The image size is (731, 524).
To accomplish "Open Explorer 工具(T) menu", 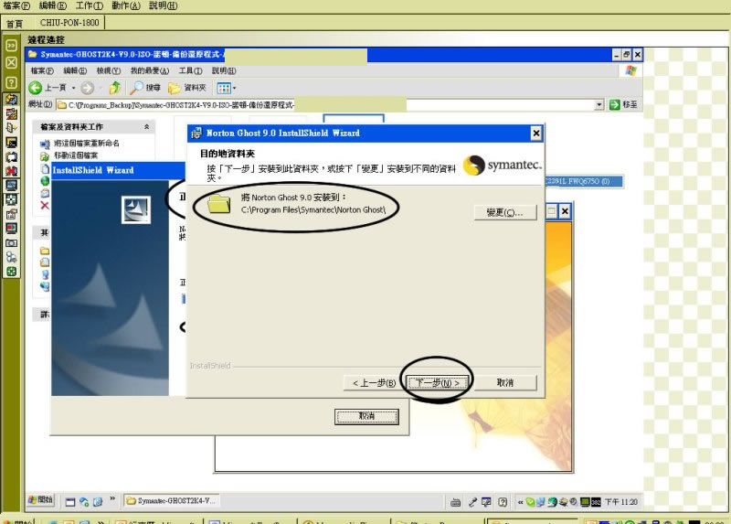I will pyautogui.click(x=191, y=71).
